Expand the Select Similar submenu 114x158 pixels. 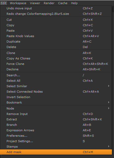click(x=56, y=86)
